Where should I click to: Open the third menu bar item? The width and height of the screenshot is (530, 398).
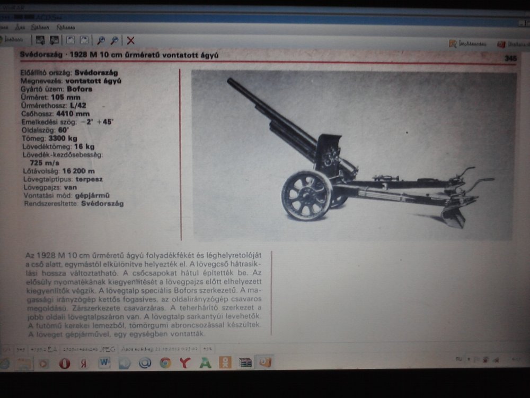pyautogui.click(x=40, y=27)
